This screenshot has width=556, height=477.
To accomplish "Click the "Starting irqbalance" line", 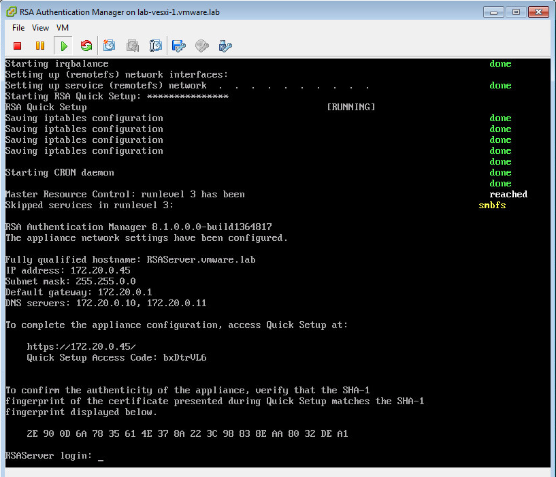I will (x=56, y=64).
